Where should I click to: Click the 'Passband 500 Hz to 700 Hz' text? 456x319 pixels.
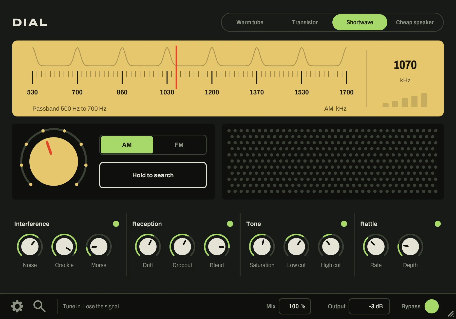(x=69, y=109)
